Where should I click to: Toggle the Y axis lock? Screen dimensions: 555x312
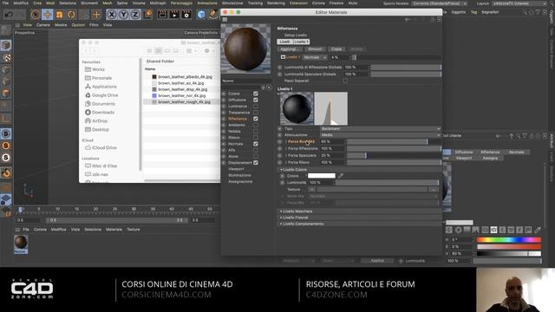(123, 15)
